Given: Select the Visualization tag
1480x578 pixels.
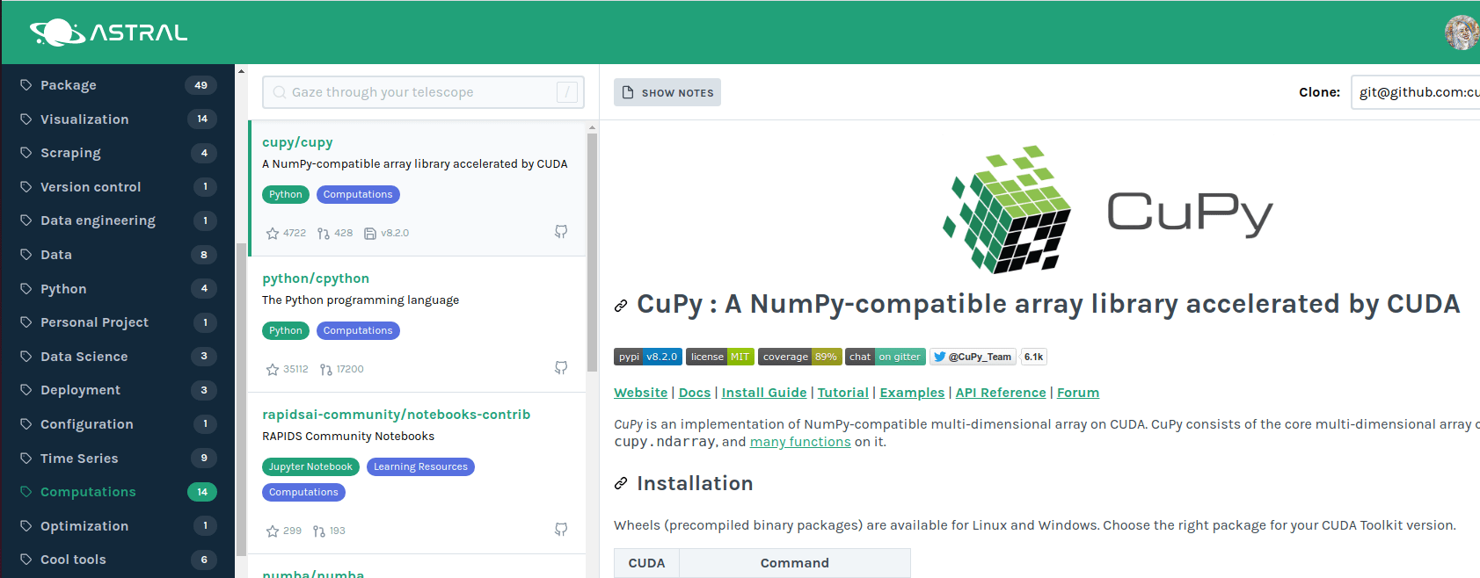Looking at the screenshot, I should 118,119.
